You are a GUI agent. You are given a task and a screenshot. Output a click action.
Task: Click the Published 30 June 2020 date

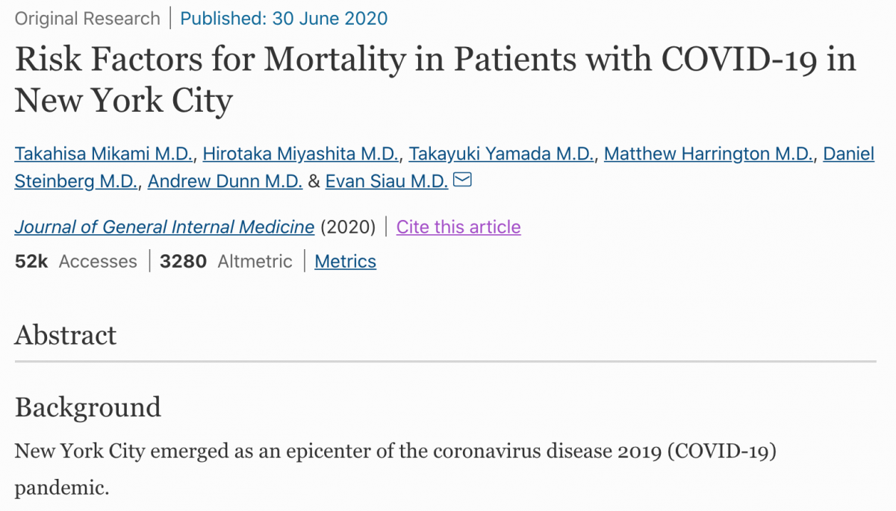(284, 19)
